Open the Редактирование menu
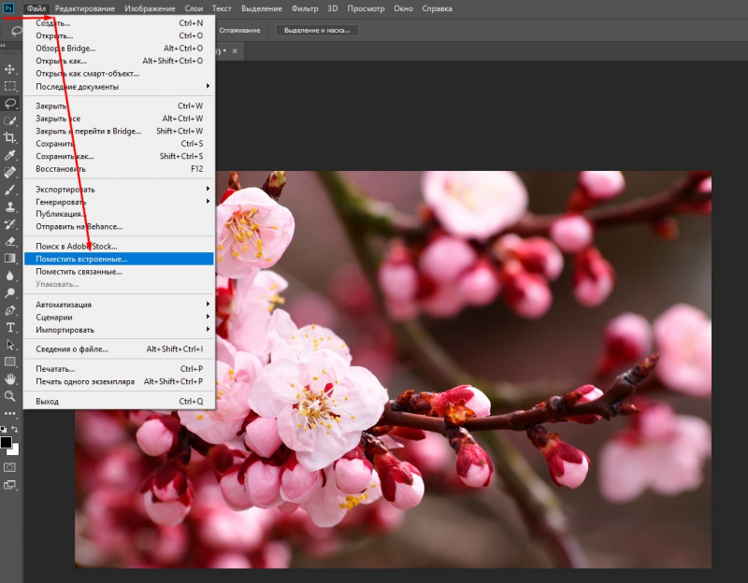 pyautogui.click(x=85, y=8)
